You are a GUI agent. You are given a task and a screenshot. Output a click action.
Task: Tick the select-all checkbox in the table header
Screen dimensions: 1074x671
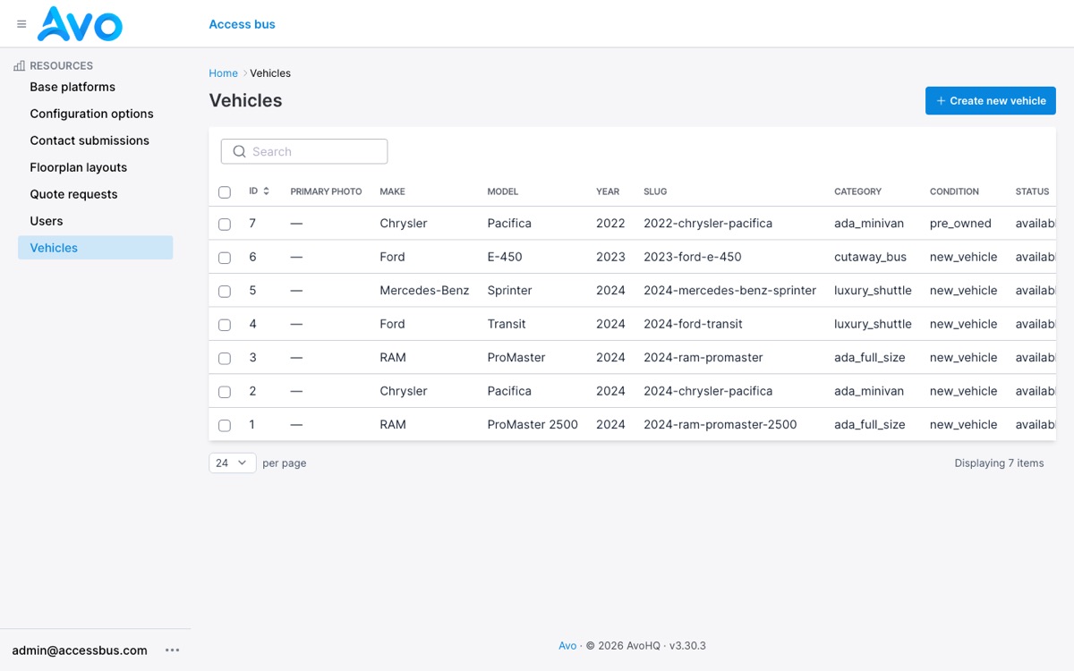[x=225, y=191]
